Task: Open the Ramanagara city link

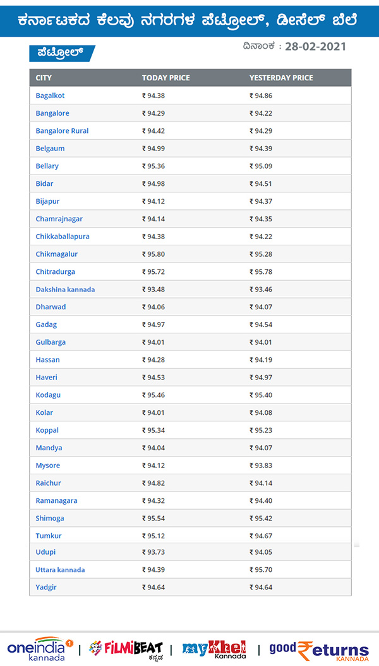Action: (x=56, y=501)
